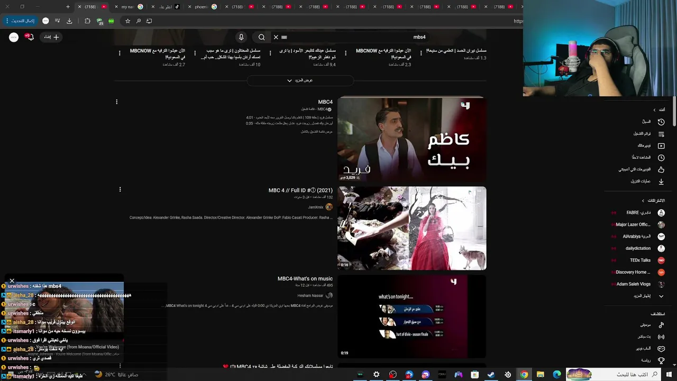
Task: Open the Windows Start button
Action: (669, 375)
